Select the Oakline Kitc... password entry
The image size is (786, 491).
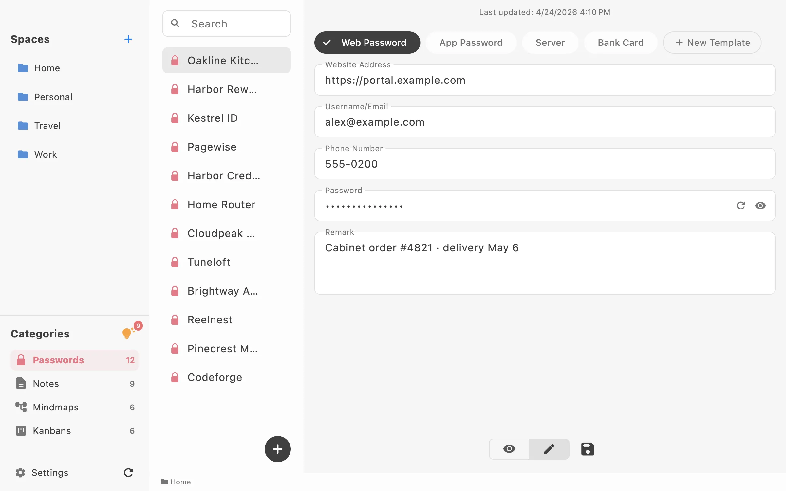point(227,60)
